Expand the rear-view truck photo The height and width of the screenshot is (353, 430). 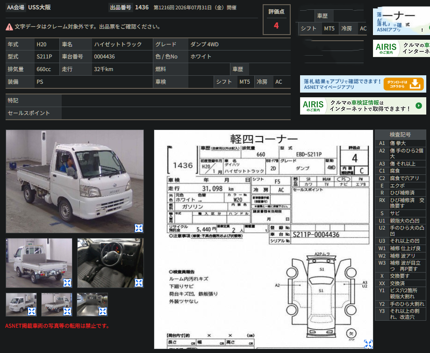(67, 283)
